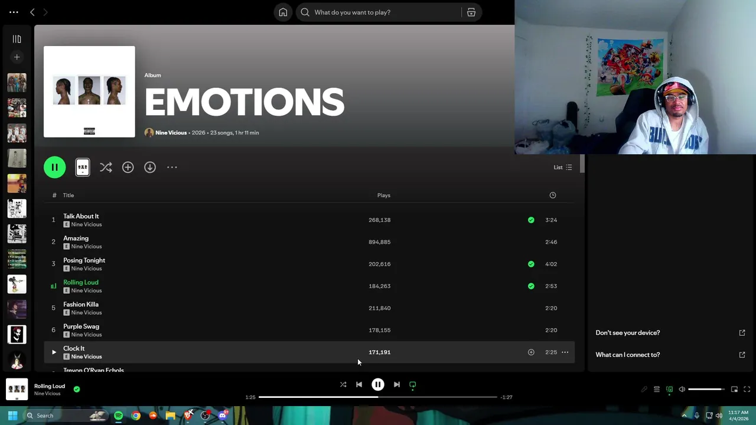Open the Nine Vicious artist link in the album header
The image size is (756, 425).
(x=171, y=133)
